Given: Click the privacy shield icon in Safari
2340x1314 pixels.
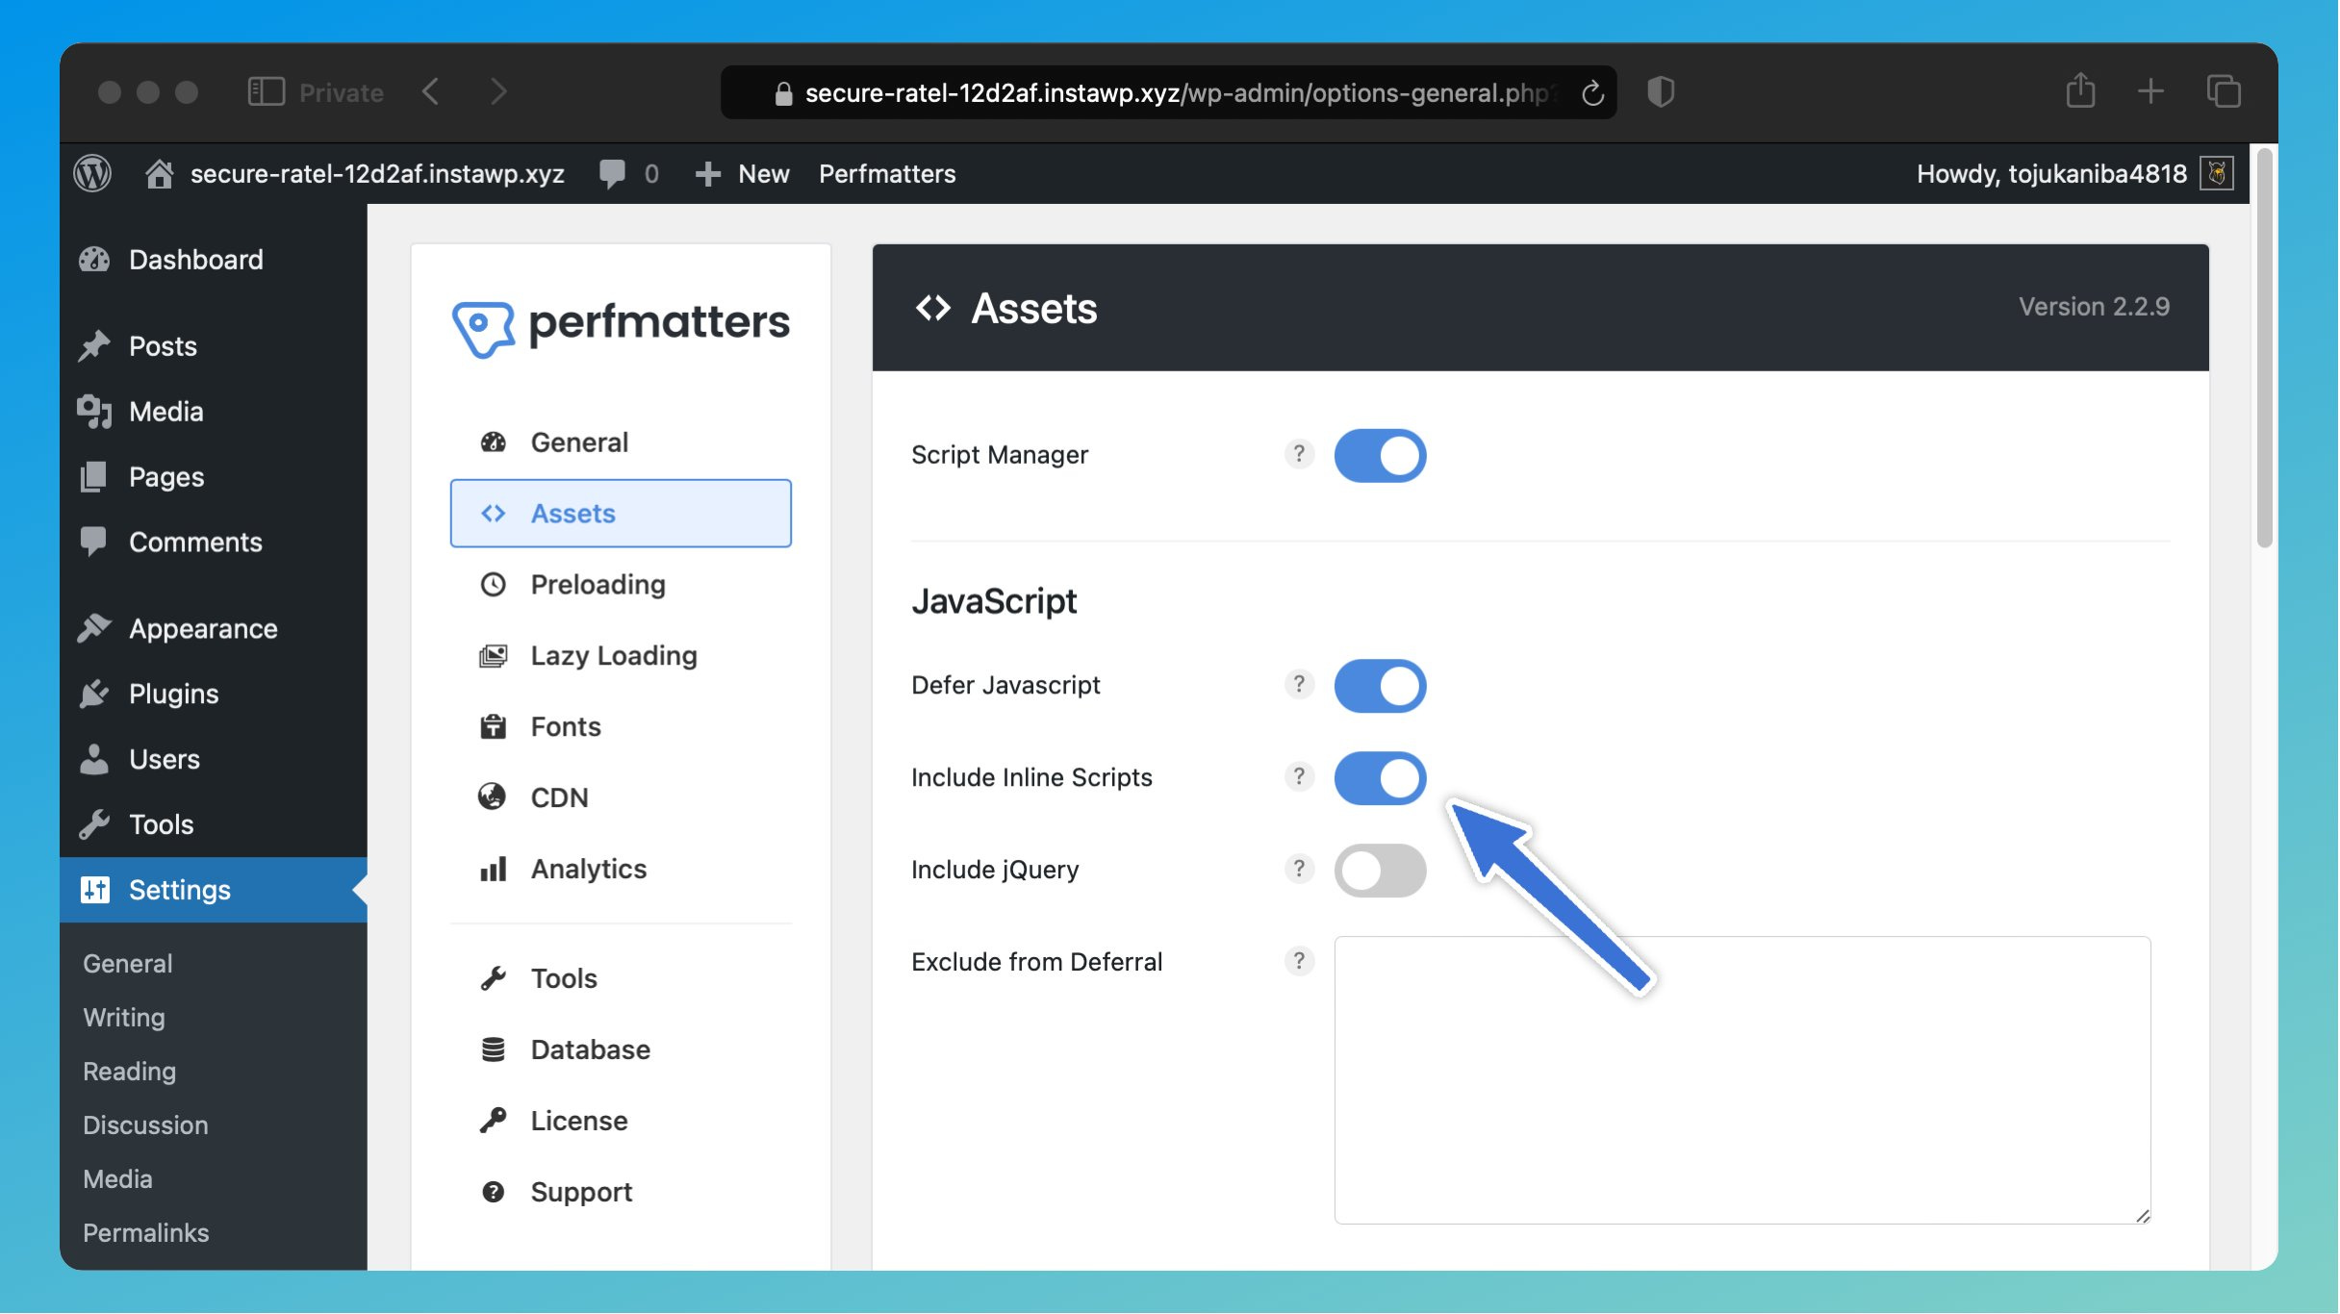Looking at the screenshot, I should click(1661, 92).
